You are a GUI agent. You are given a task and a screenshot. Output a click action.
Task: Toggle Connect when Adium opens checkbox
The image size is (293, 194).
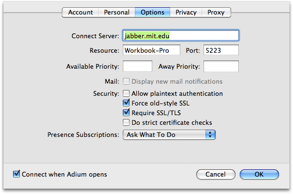coord(16,174)
